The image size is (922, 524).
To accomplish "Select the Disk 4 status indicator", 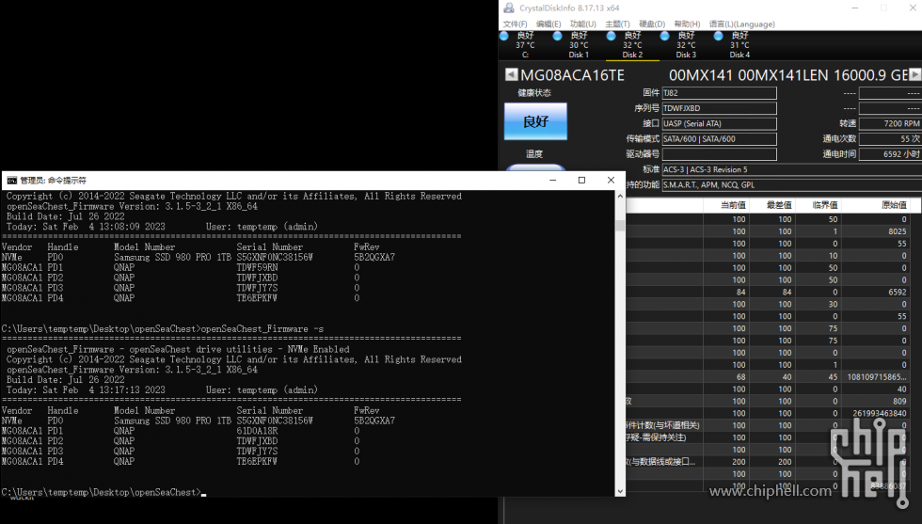I will (718, 36).
